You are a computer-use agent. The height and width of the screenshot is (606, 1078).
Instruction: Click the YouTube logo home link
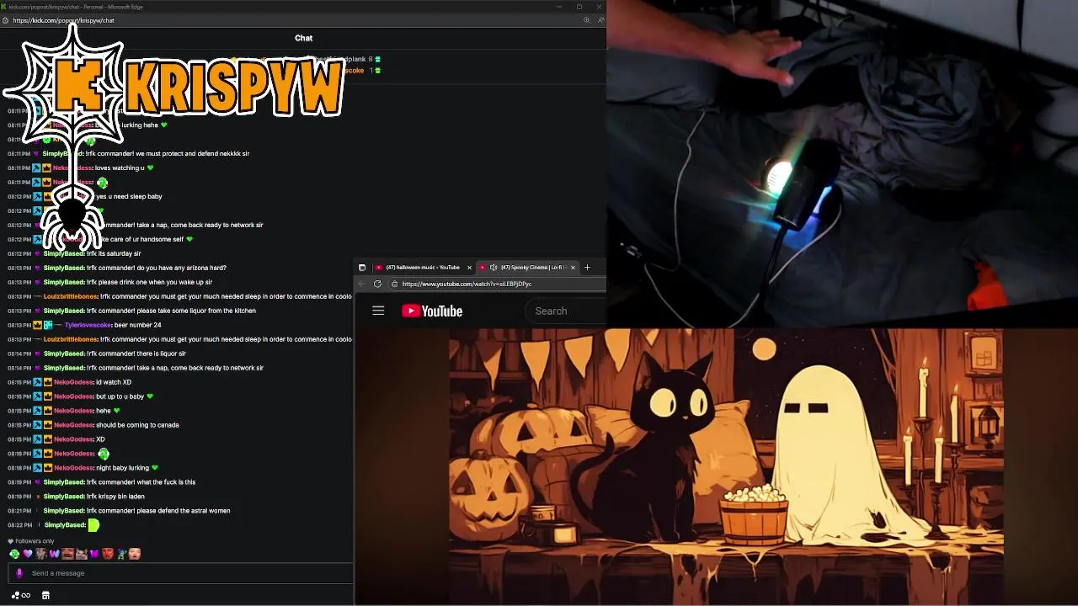[x=432, y=311]
